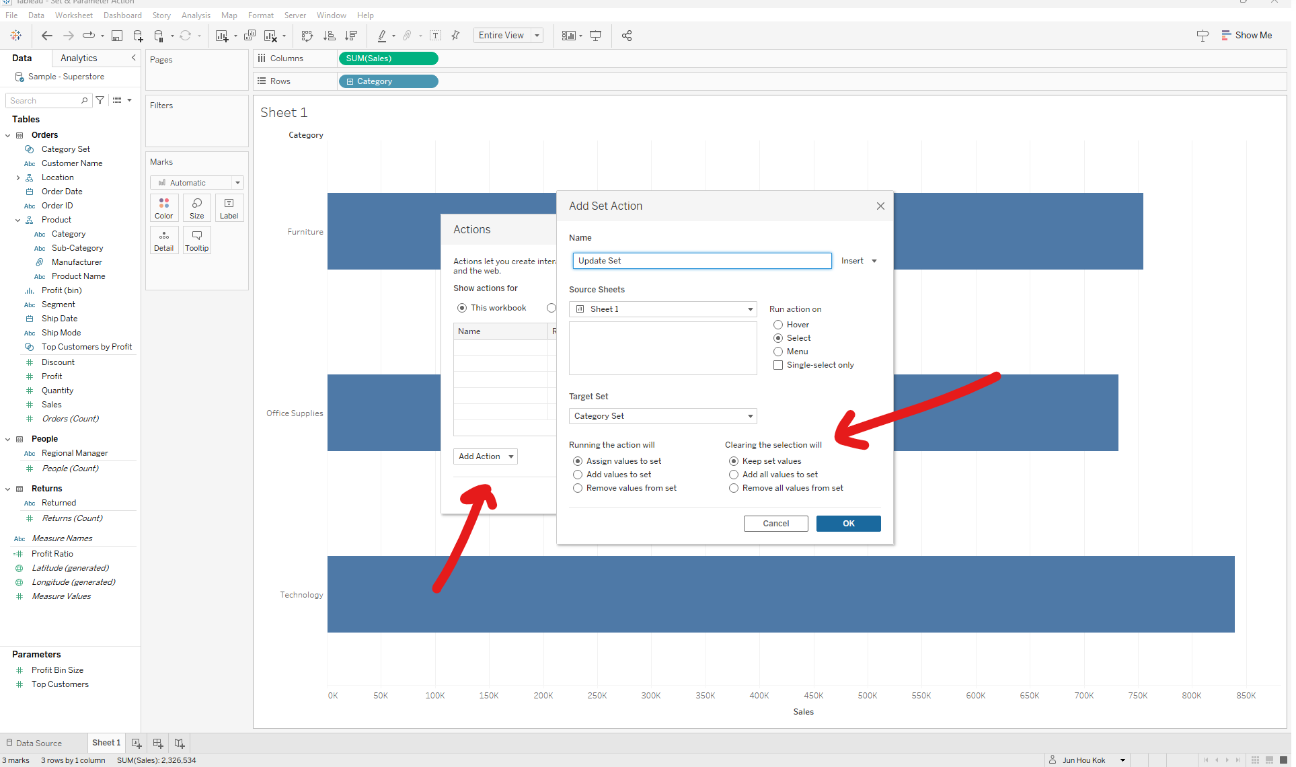
Task: Click the Save disk icon in toolbar
Action: coord(117,36)
